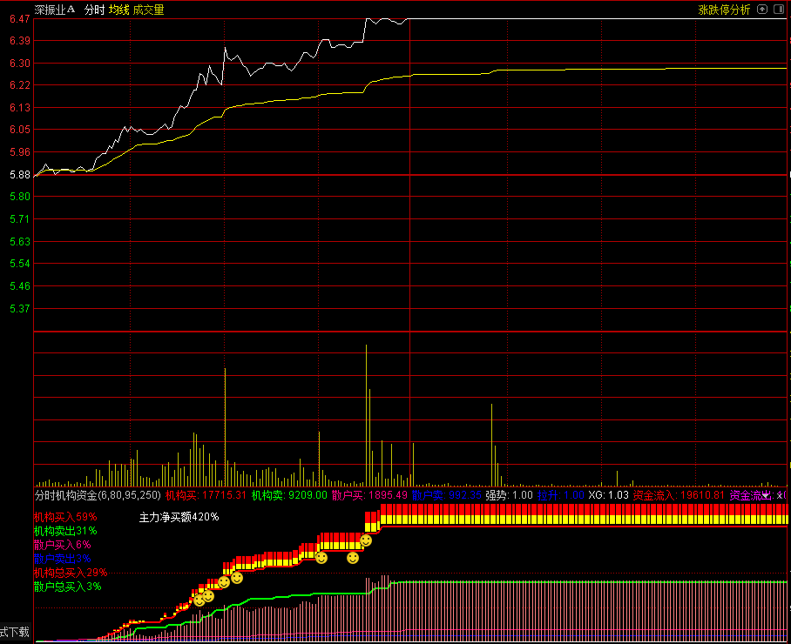The width and height of the screenshot is (791, 644).
Task: Toggle the side panel icon at top right
Action: click(779, 9)
